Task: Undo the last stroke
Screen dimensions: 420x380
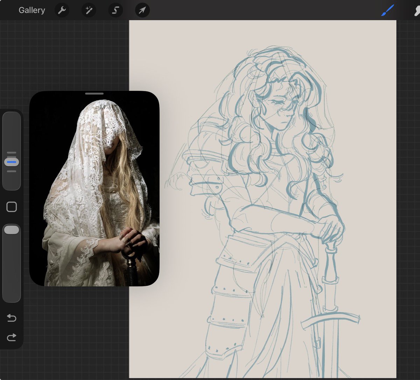Action: tap(12, 318)
